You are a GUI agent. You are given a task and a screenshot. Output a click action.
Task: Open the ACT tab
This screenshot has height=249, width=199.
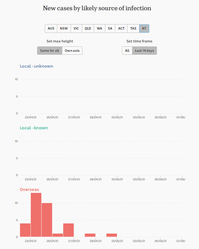[x=121, y=29]
